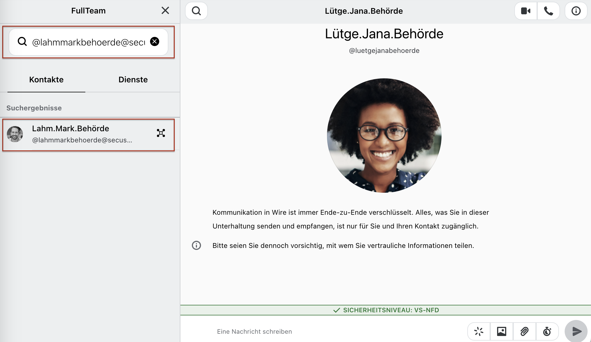591x342 pixels.
Task: Click the Suchergebnisse heading
Action: 34,108
